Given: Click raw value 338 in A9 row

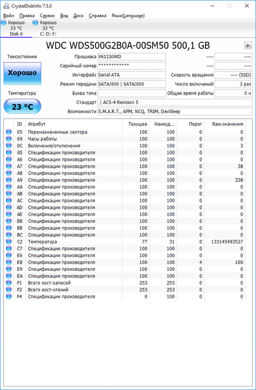Looking at the screenshot, I should (239, 180).
